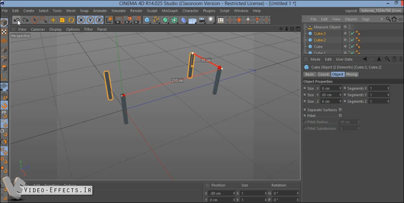Open the Render View clapperboard icon
404x203 pixels.
(118, 20)
